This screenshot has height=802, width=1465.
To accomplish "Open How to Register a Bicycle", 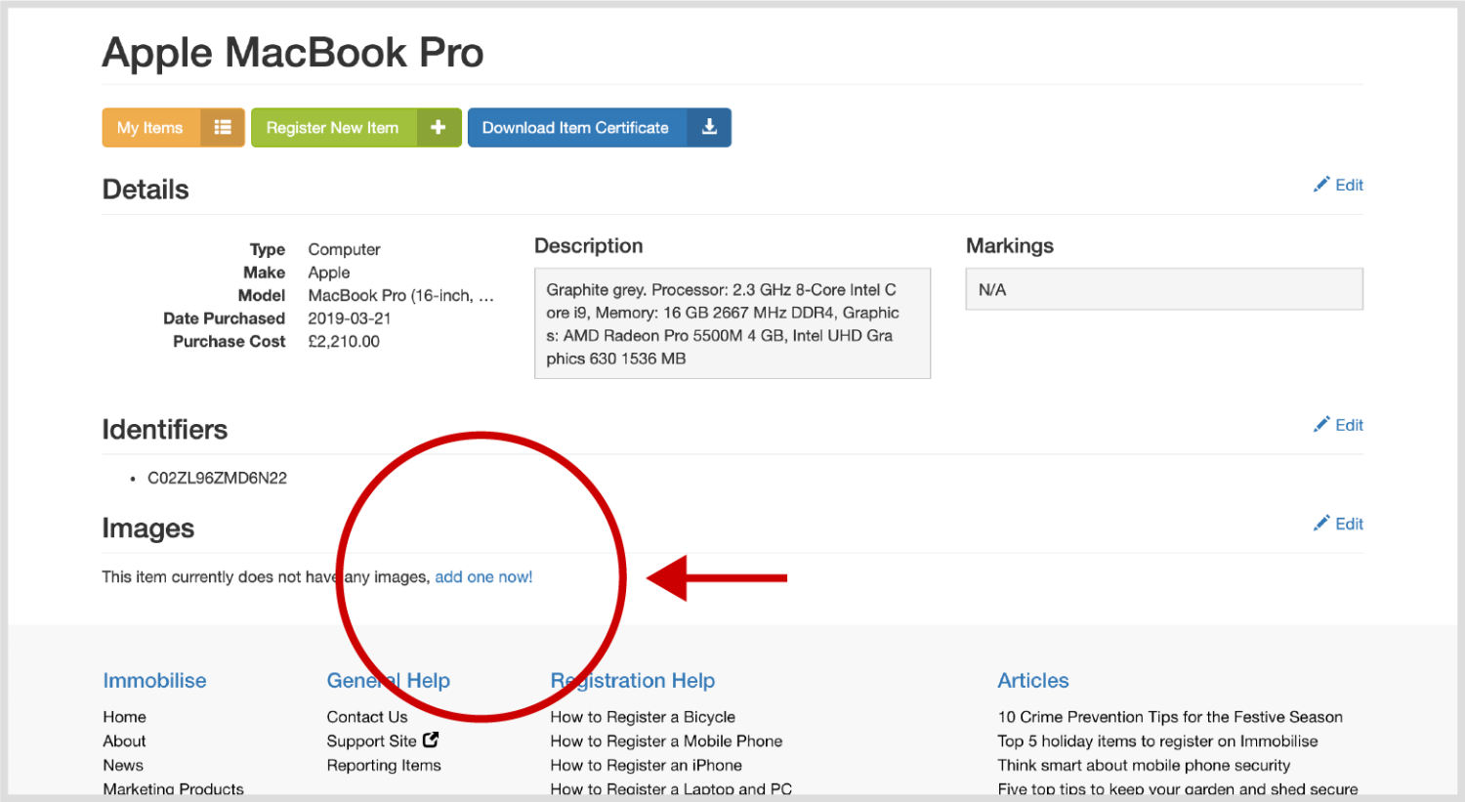I will coord(643,717).
